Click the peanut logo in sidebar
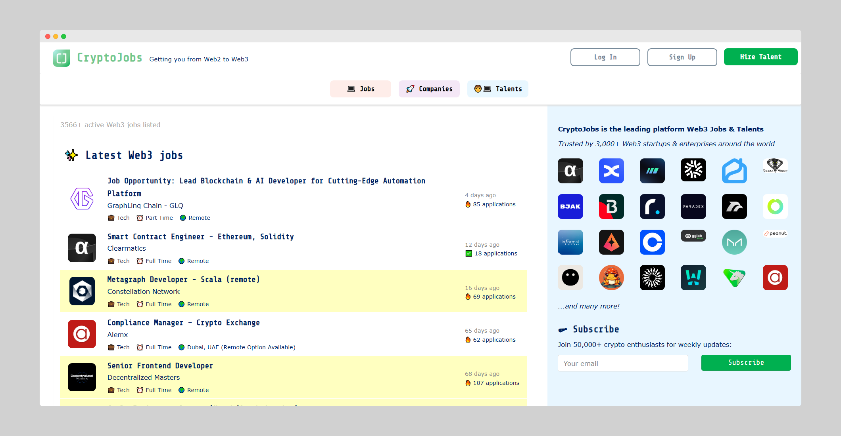 tap(775, 233)
